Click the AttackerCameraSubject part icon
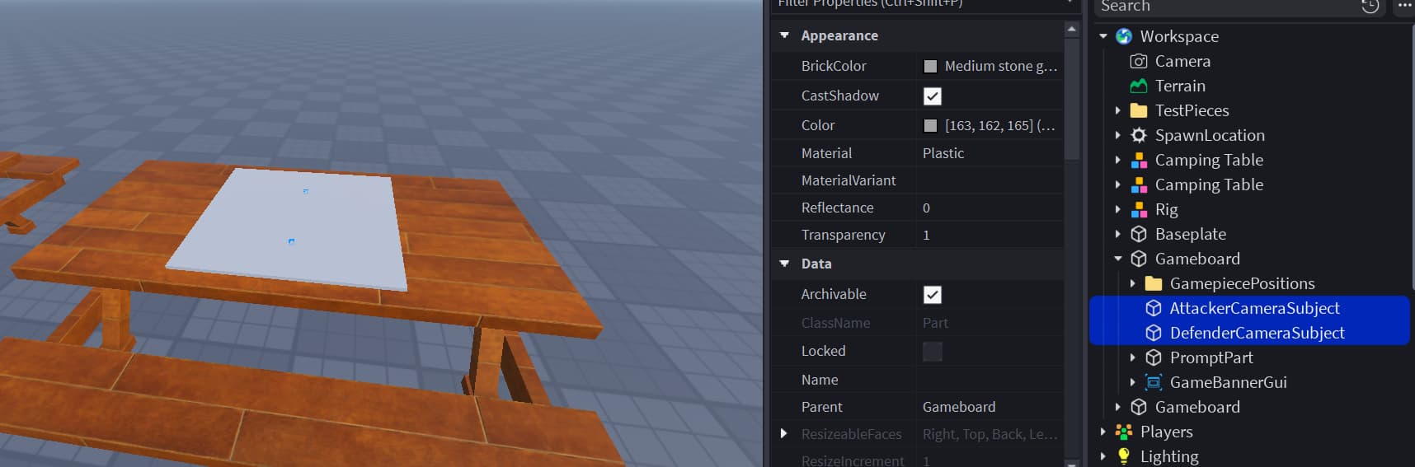The width and height of the screenshot is (1415, 467). tap(1154, 308)
